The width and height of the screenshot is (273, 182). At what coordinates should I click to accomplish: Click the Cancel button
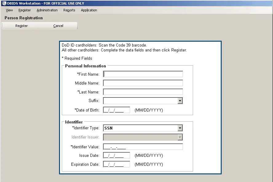(x=58, y=26)
